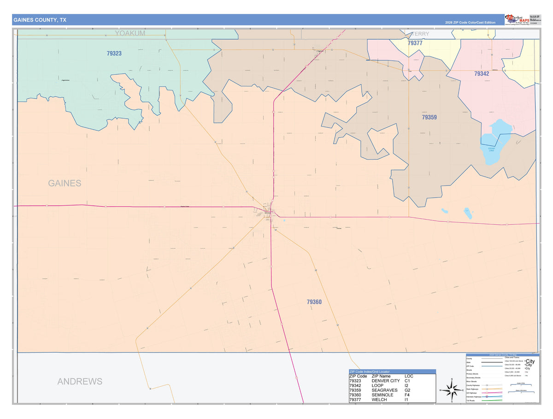Click DENVER CITY in the index table
The image size is (553, 419).
pos(386,381)
